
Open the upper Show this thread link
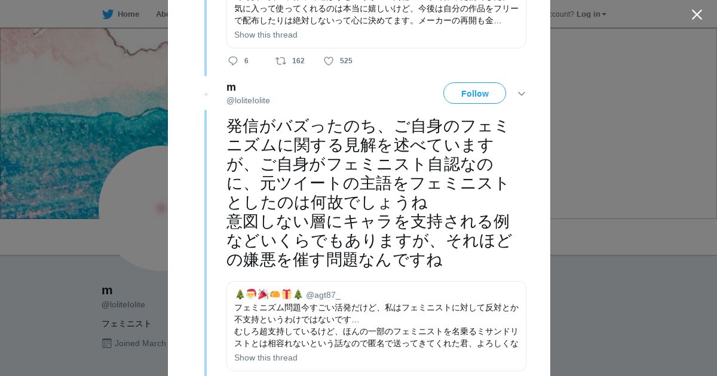point(266,35)
